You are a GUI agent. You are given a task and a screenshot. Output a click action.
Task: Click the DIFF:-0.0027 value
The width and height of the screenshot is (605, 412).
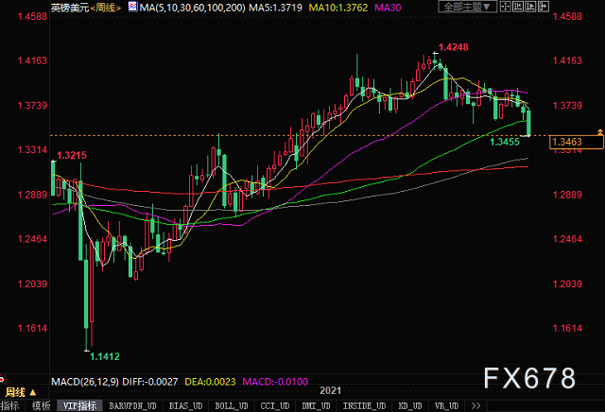pyautogui.click(x=150, y=382)
